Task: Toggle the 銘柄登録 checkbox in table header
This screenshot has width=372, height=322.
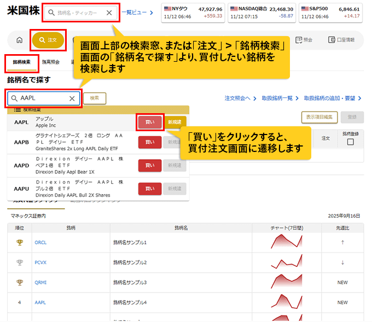Action: click(350, 142)
